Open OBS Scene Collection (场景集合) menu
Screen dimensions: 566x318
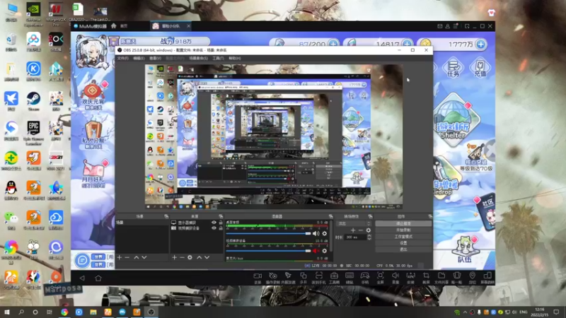[198, 58]
